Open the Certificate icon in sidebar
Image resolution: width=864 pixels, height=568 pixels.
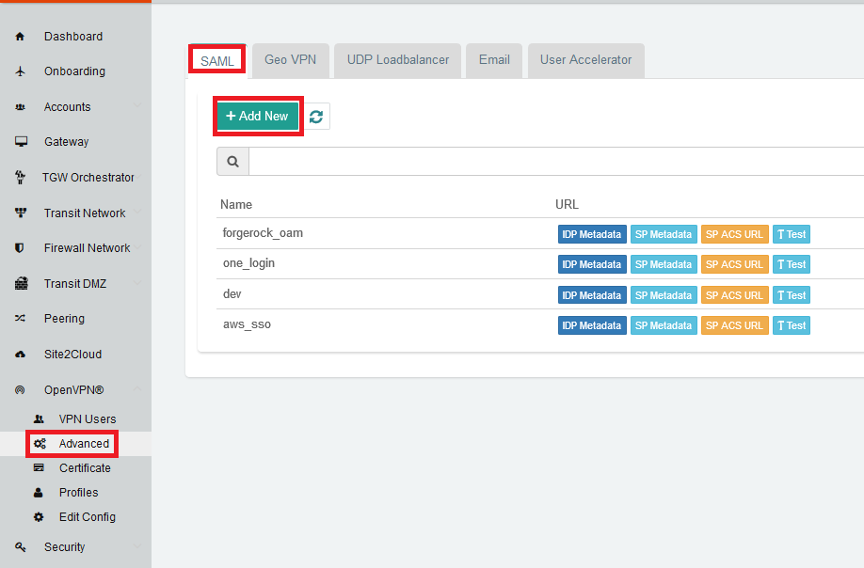[x=39, y=467]
